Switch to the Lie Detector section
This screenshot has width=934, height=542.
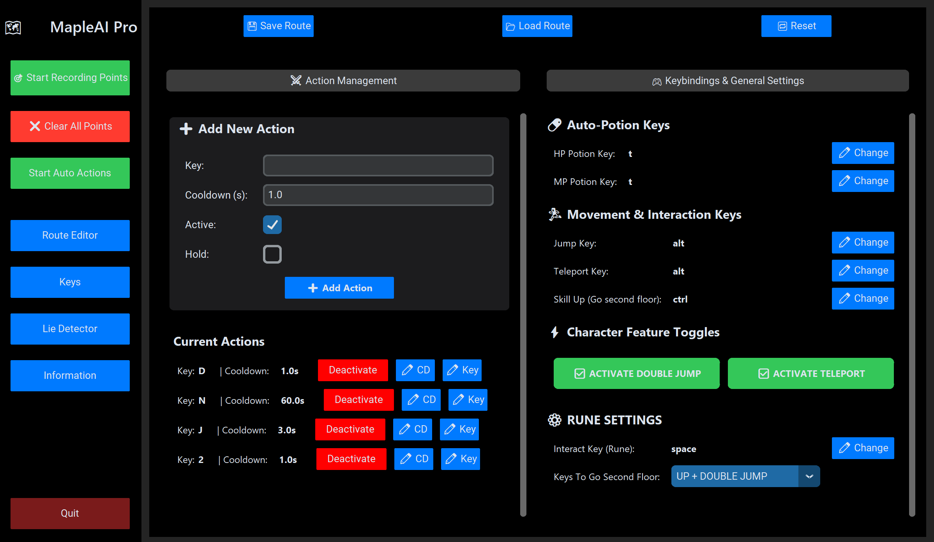pyautogui.click(x=70, y=329)
